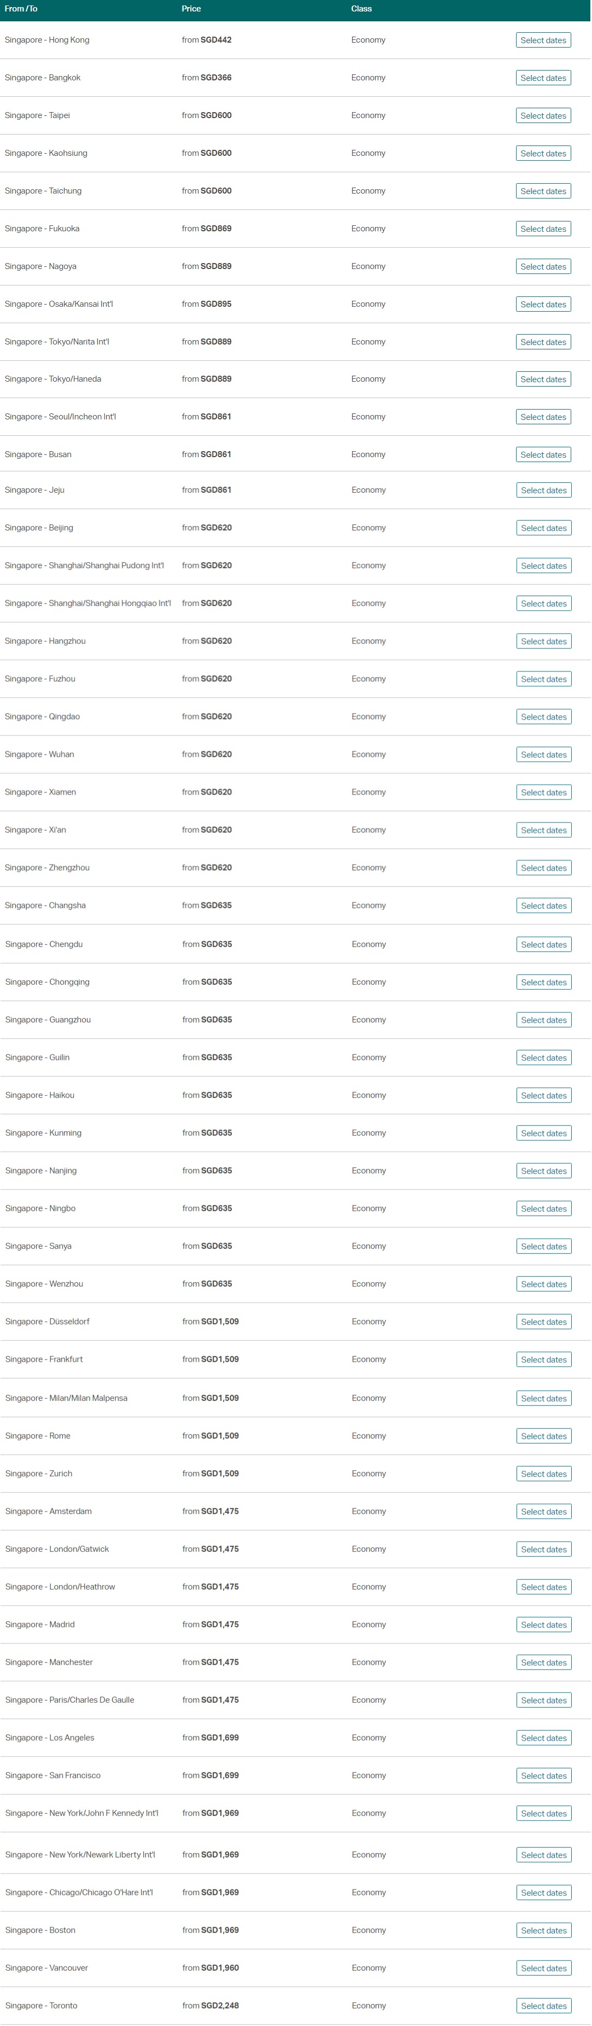This screenshot has height=2026, width=592.
Task: Choose dates for Singapore - Toronto
Action: click(543, 2006)
